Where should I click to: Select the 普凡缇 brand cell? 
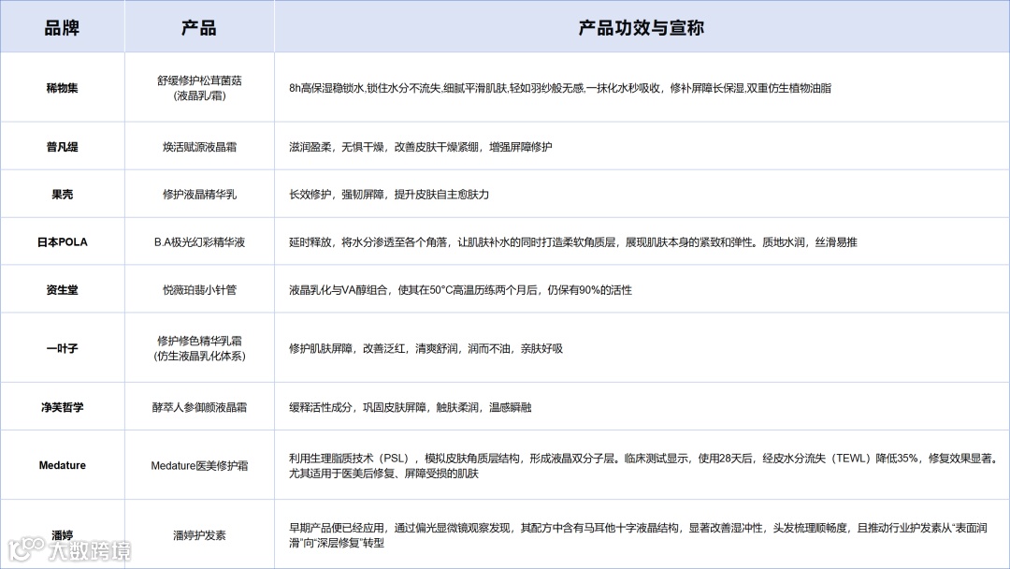point(62,147)
